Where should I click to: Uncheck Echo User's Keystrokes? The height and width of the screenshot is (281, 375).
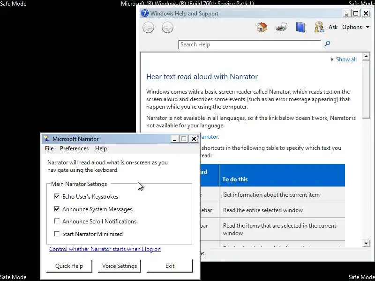pyautogui.click(x=57, y=196)
